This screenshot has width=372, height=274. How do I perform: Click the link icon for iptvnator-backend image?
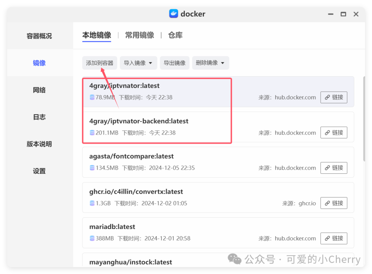[327, 133]
